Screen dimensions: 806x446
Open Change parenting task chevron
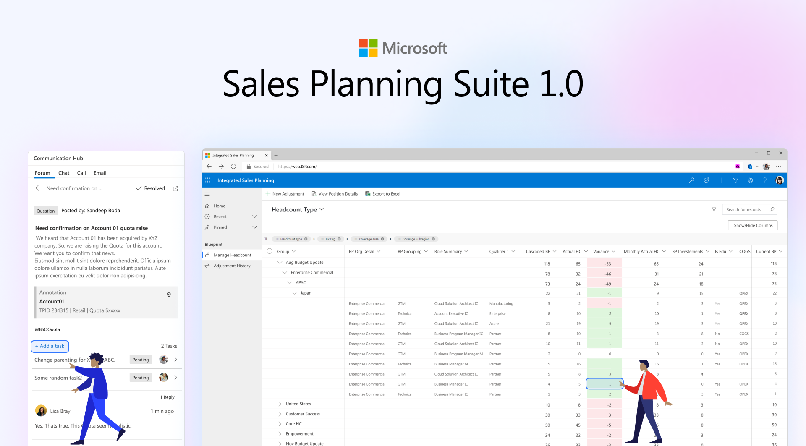point(176,360)
